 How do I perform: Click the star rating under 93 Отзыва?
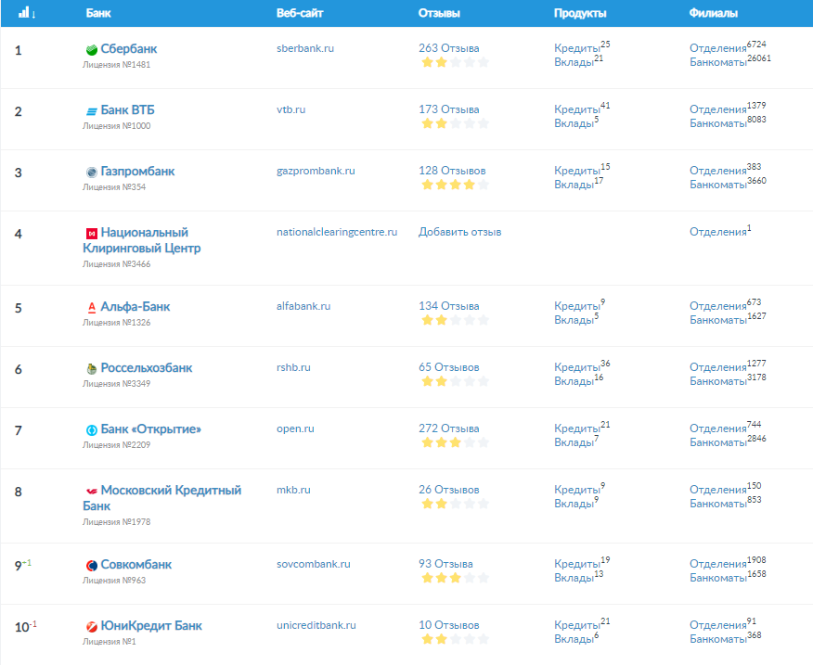pyautogui.click(x=455, y=578)
